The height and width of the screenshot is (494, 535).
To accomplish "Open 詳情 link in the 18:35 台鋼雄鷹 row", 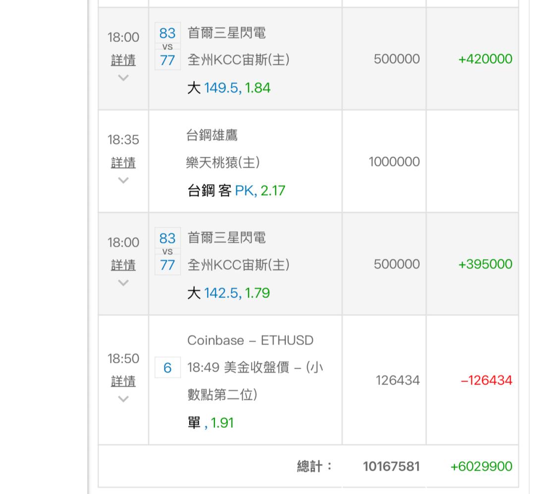I will point(123,163).
